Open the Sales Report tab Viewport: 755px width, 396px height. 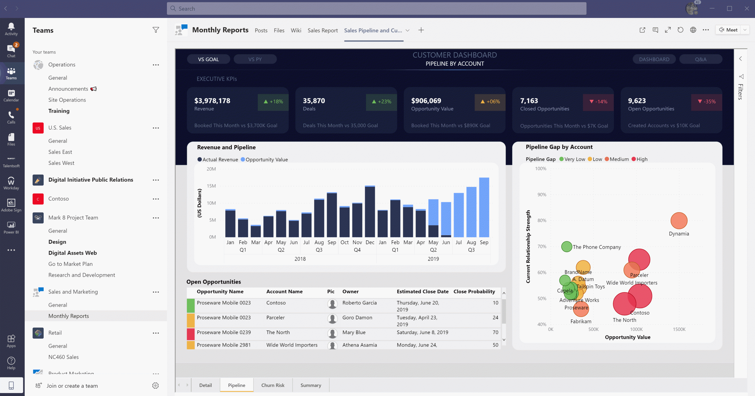323,30
